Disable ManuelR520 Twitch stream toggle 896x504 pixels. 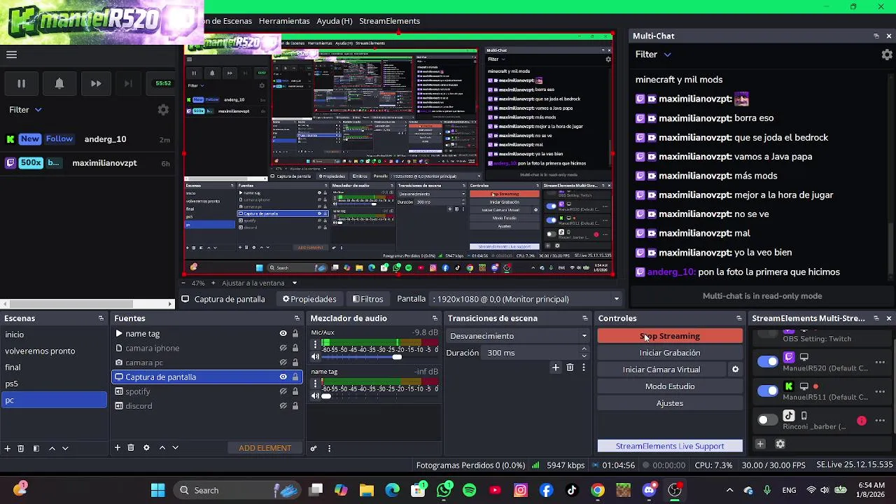coord(768,362)
